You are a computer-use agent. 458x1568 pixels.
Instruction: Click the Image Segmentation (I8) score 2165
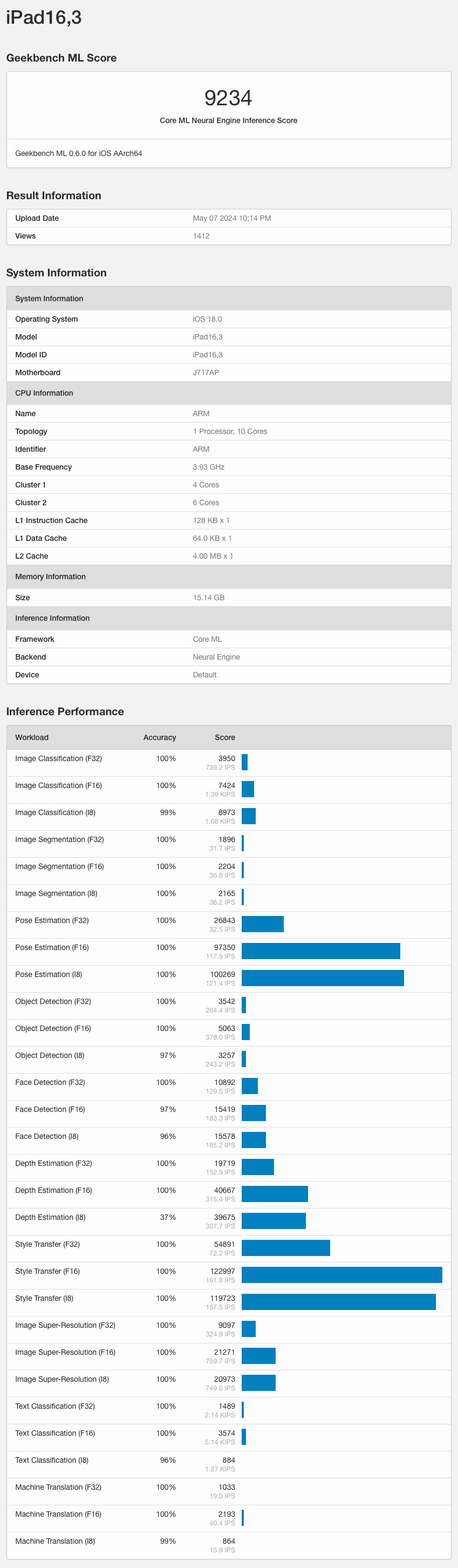pos(226,894)
